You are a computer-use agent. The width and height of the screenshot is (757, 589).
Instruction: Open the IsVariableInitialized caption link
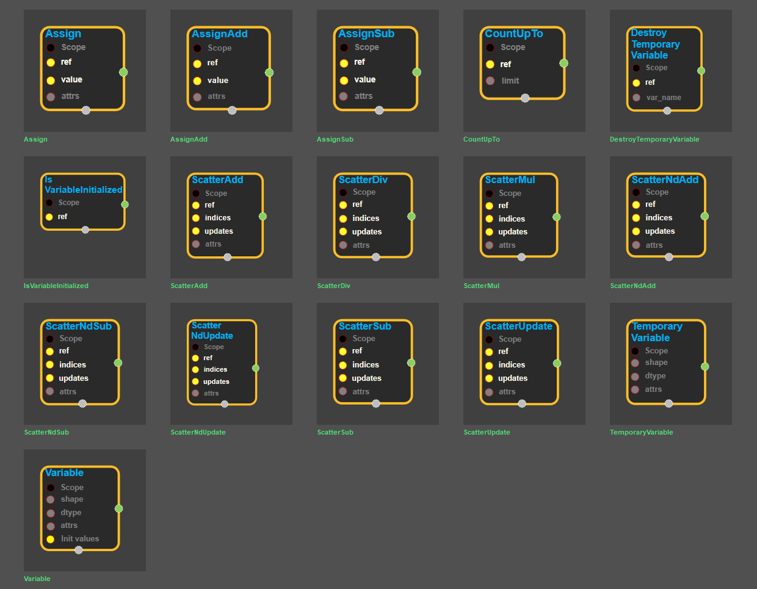pyautogui.click(x=56, y=286)
